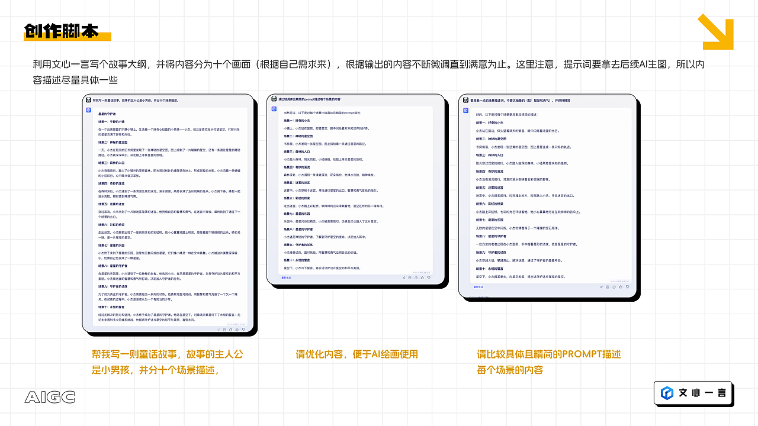Open the 帮我写一则童话故事 chat screenshot
This screenshot has width=758, height=426.
tap(170, 215)
